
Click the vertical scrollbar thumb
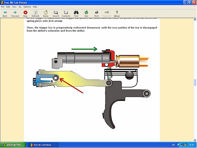(195, 83)
